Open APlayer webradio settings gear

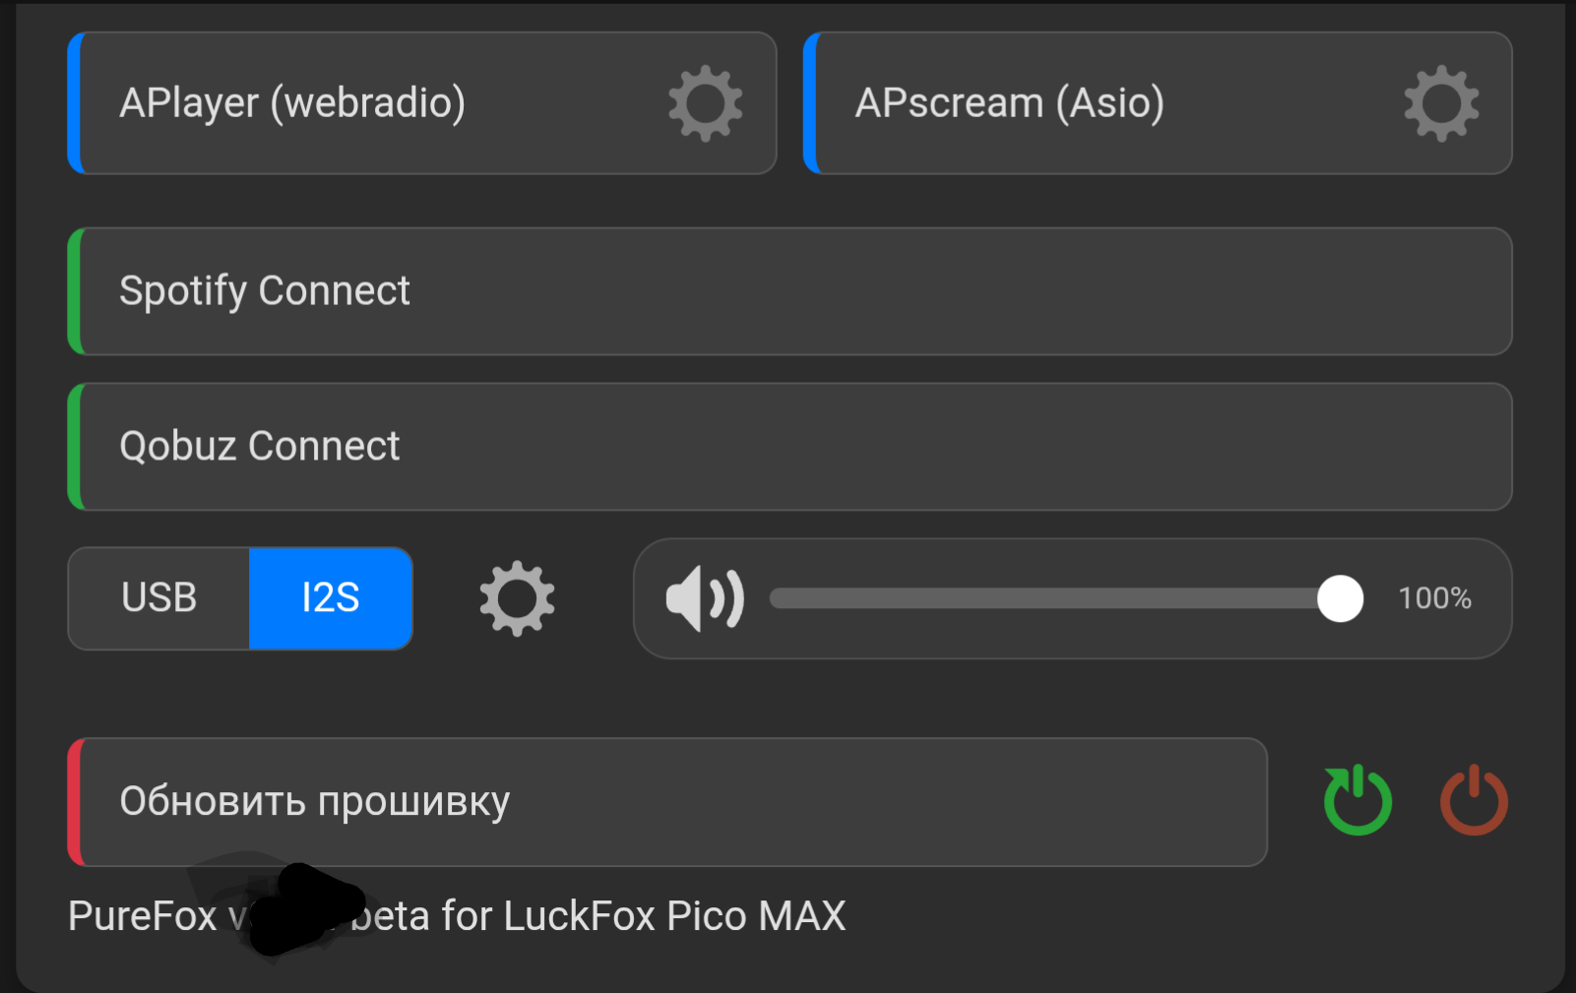[705, 103]
